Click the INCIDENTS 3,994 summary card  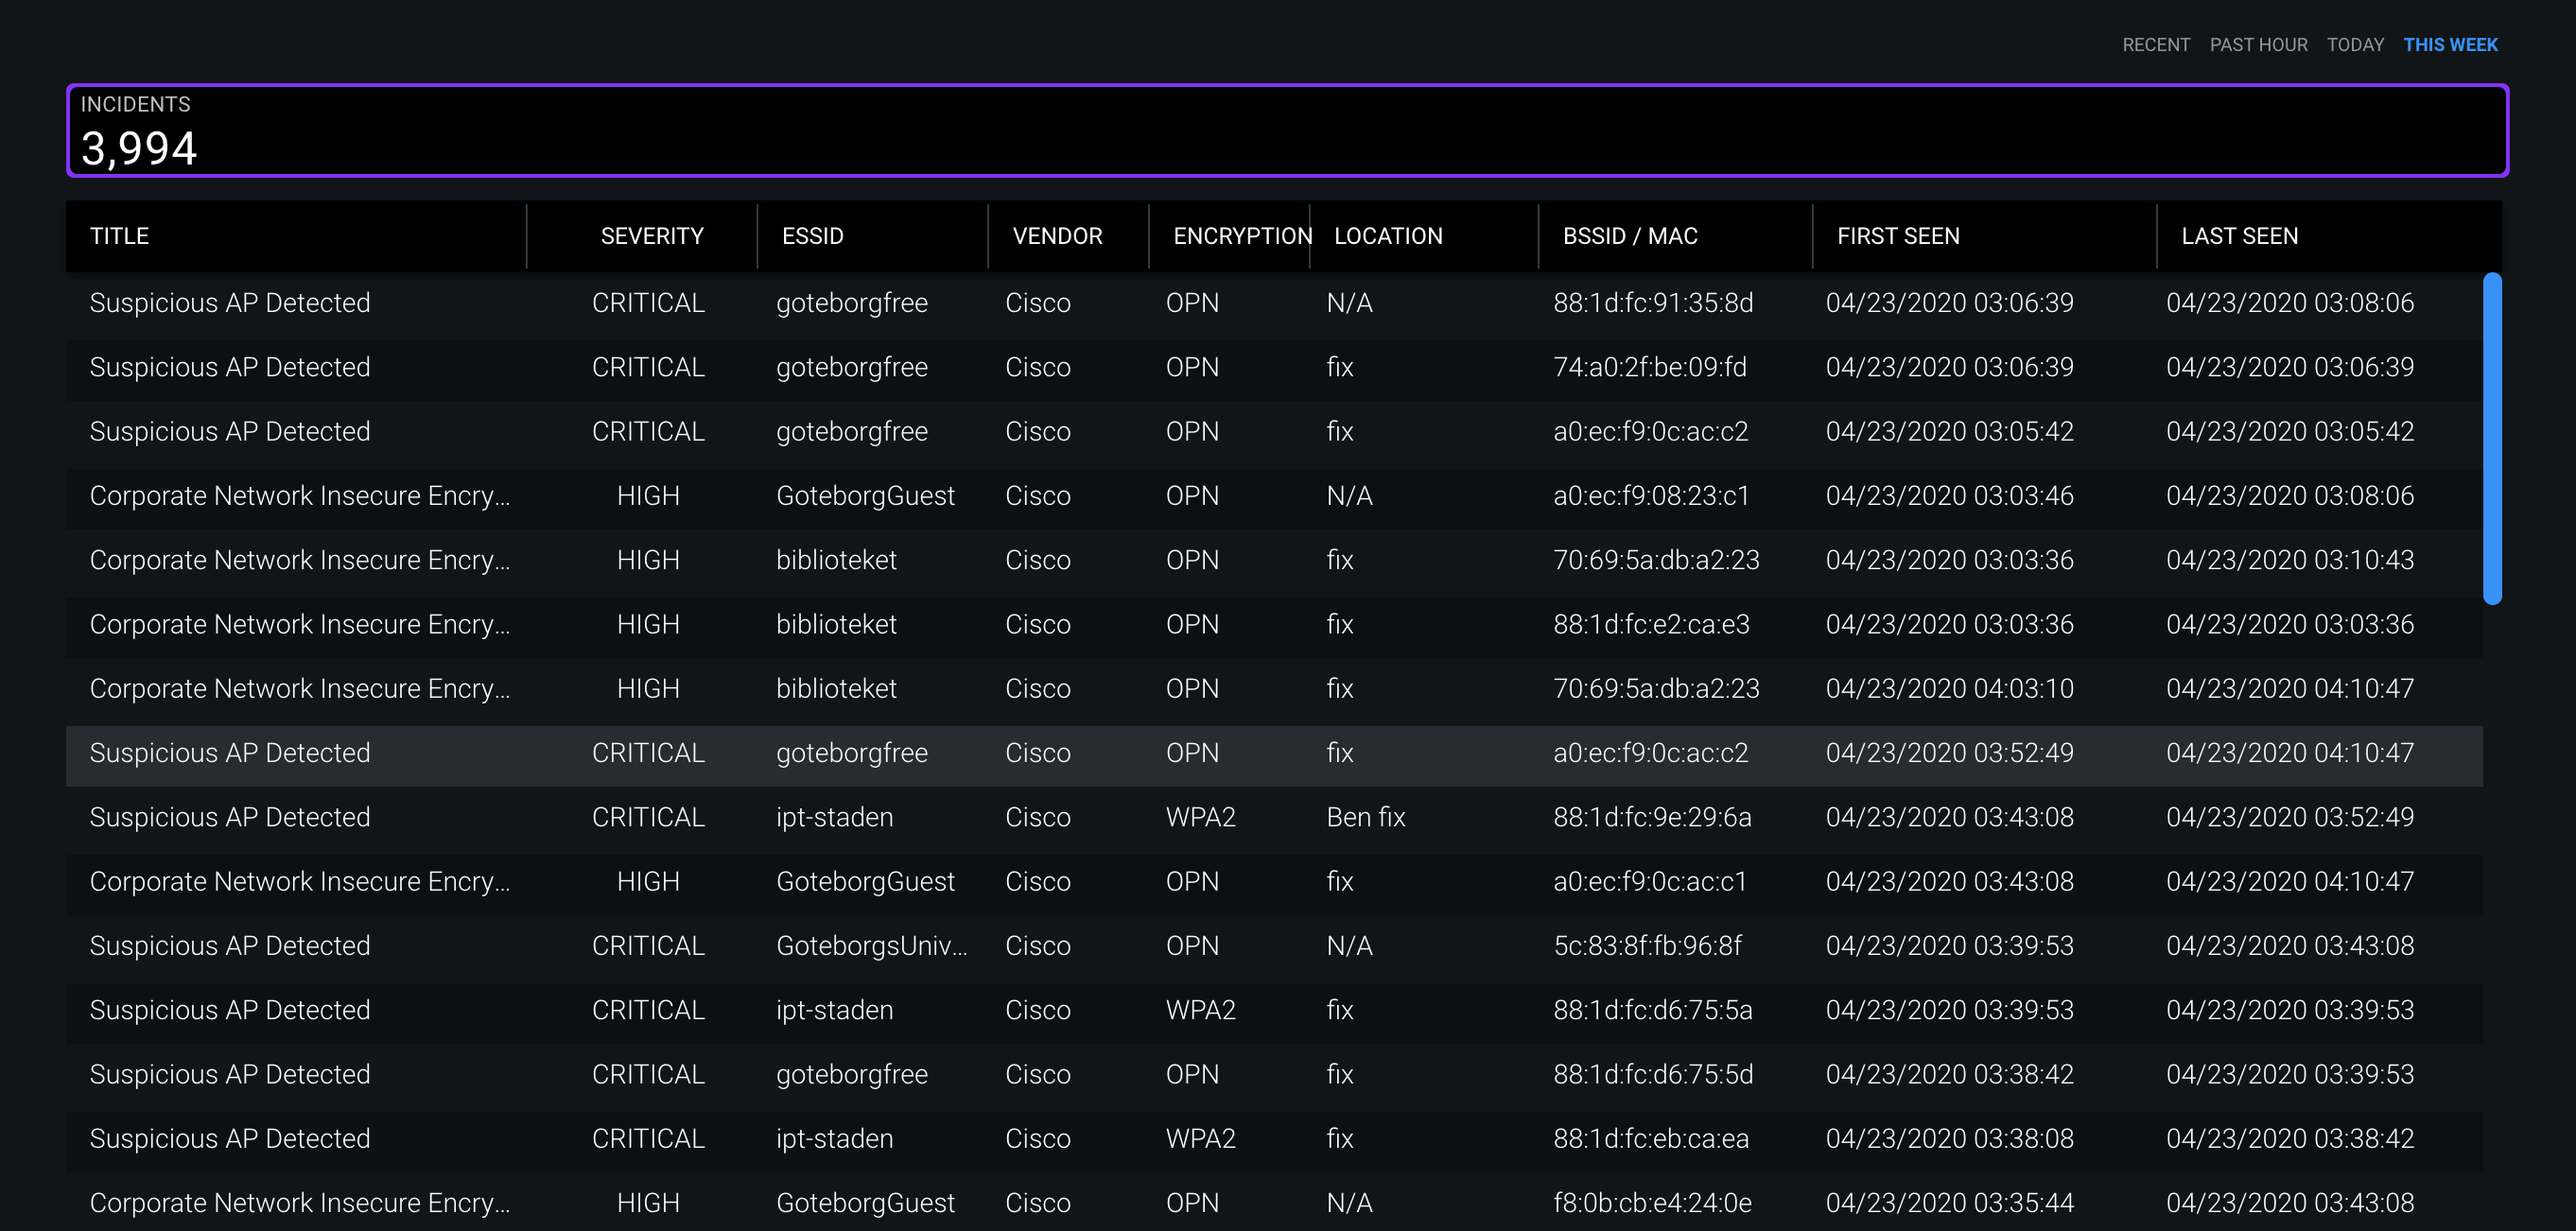click(x=1287, y=130)
